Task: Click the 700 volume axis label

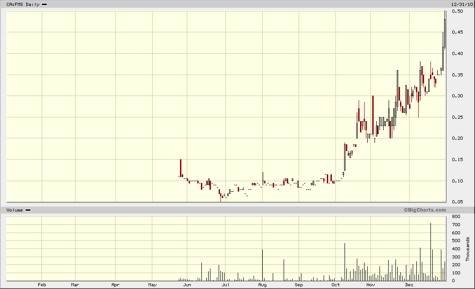Action: click(456, 225)
